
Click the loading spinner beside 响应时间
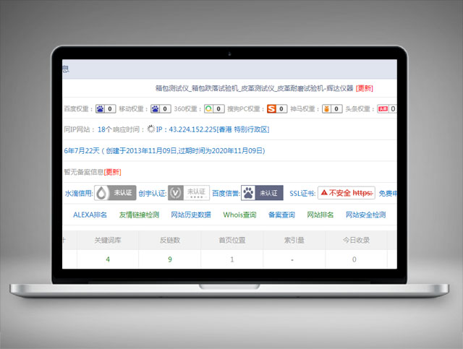[x=151, y=129]
